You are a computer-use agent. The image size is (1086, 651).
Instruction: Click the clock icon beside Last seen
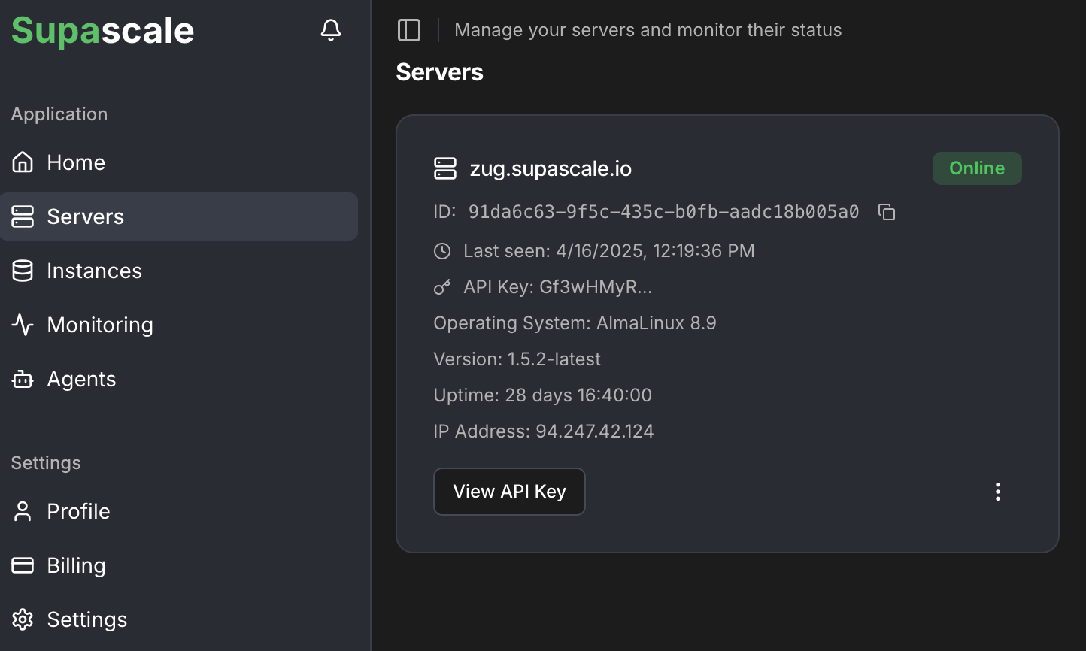point(442,251)
